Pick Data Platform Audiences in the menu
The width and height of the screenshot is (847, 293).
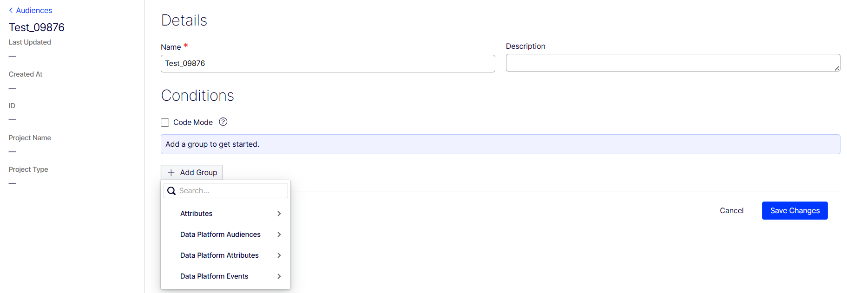click(x=220, y=234)
